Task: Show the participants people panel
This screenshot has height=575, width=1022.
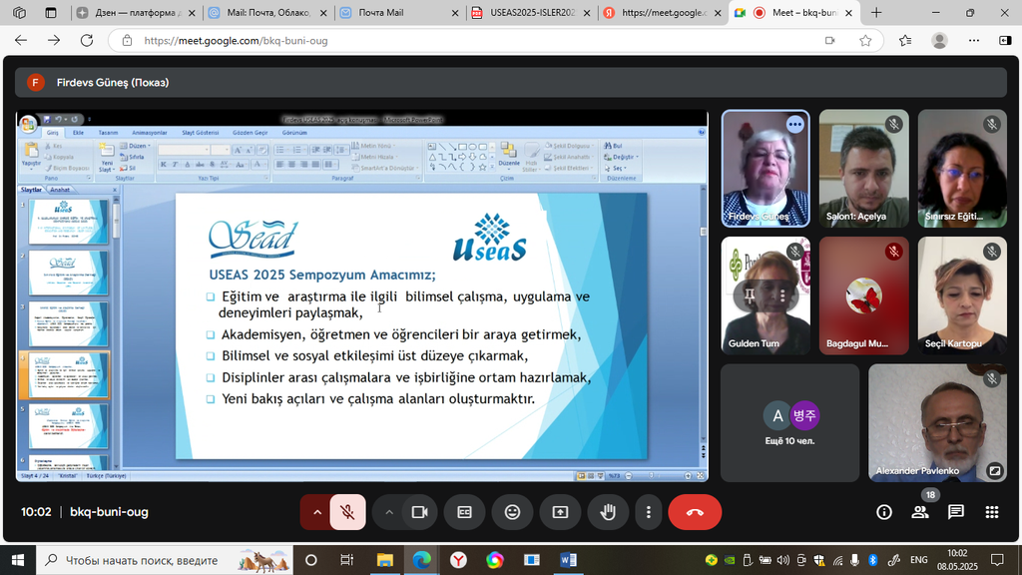Action: (x=919, y=512)
